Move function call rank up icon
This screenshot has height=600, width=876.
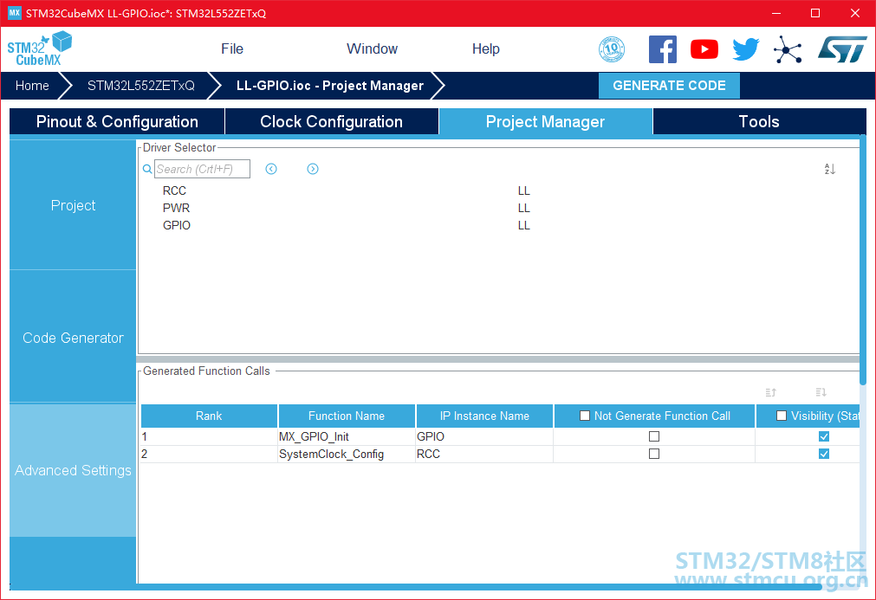[x=771, y=392]
